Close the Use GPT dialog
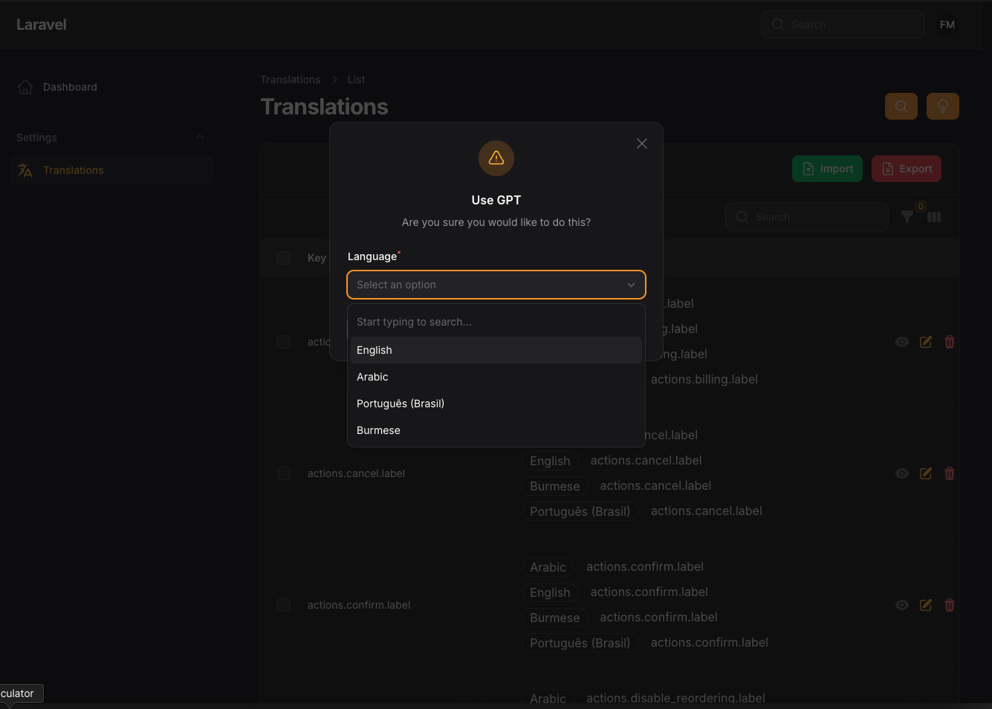This screenshot has width=992, height=709. 642,143
